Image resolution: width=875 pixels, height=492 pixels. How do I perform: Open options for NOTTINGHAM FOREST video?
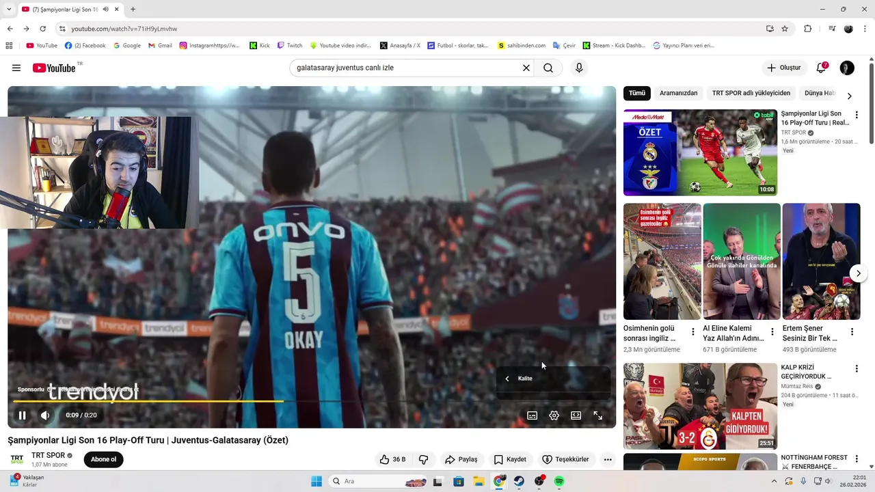857,459
